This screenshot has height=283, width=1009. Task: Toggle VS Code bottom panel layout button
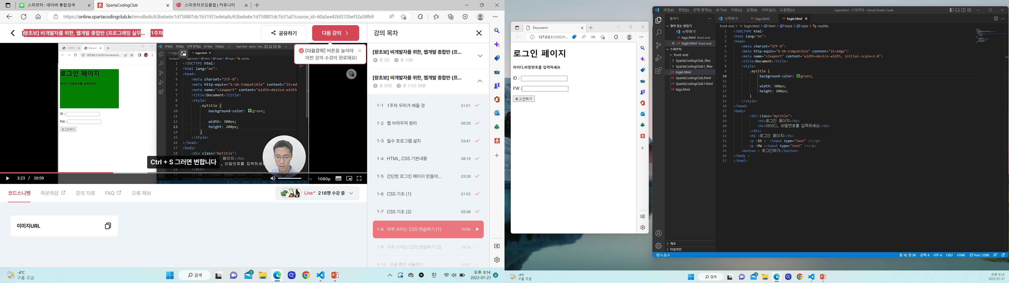958,10
